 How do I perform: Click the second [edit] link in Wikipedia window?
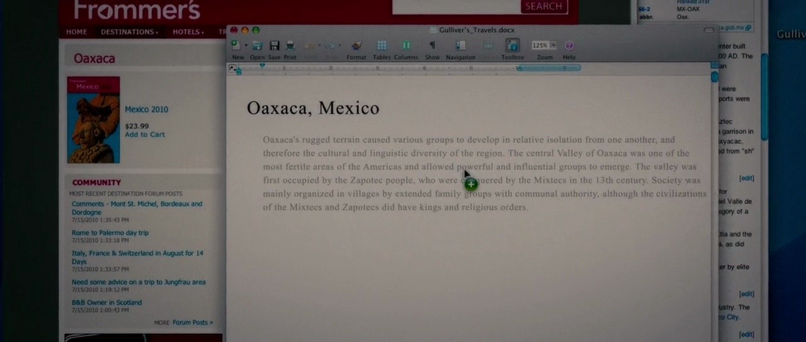[x=746, y=294]
